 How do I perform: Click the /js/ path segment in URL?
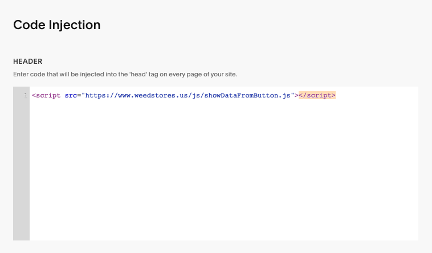pyautogui.click(x=196, y=96)
